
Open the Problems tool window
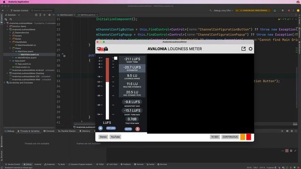click(x=126, y=164)
